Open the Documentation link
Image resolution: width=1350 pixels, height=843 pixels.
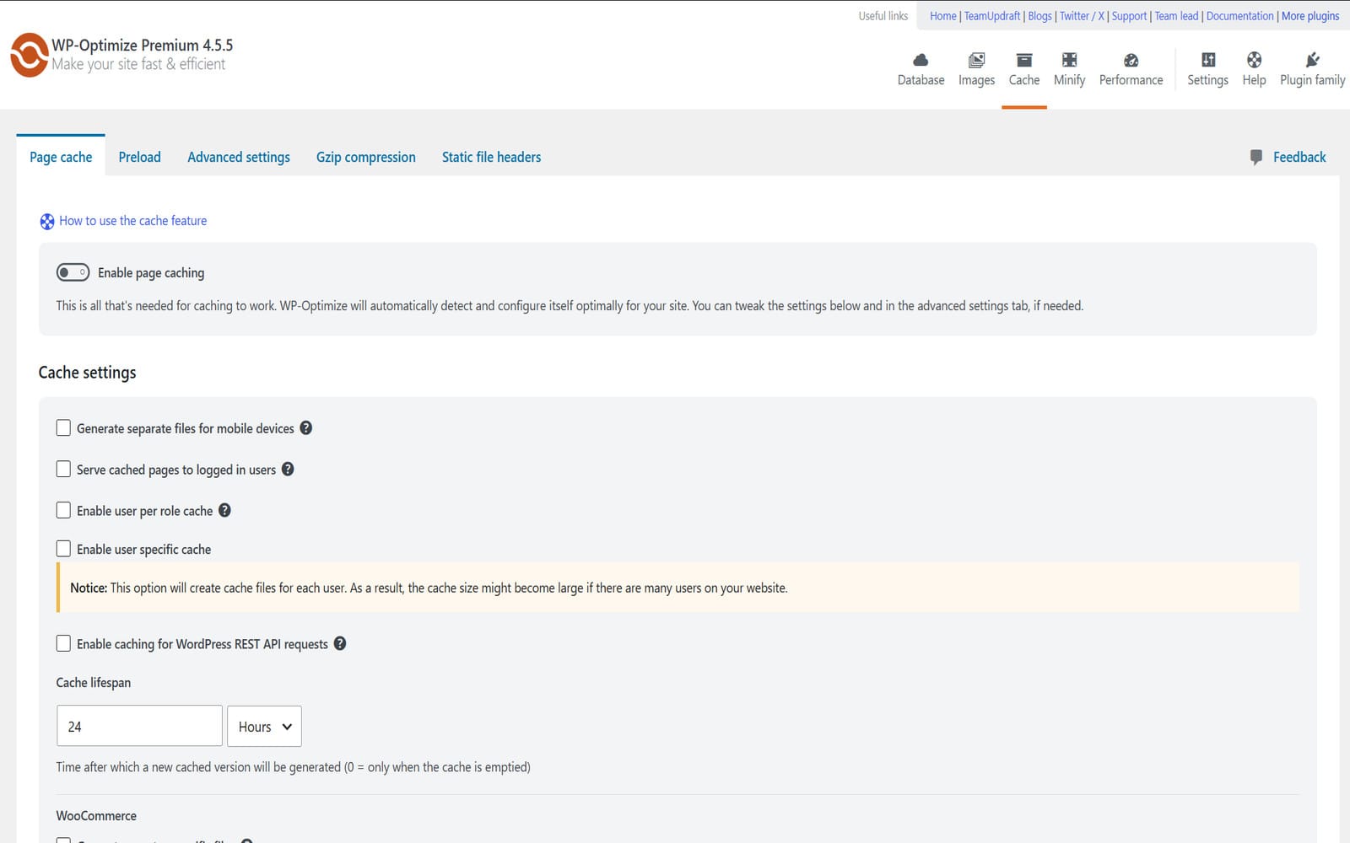[1239, 16]
